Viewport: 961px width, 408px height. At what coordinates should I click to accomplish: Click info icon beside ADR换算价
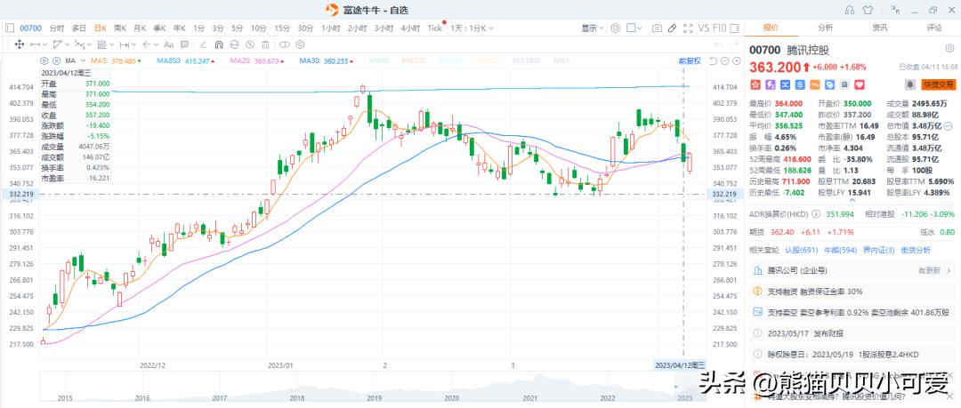click(x=815, y=215)
